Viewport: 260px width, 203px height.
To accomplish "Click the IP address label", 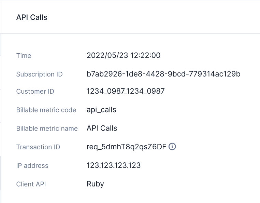I will [x=32, y=166].
